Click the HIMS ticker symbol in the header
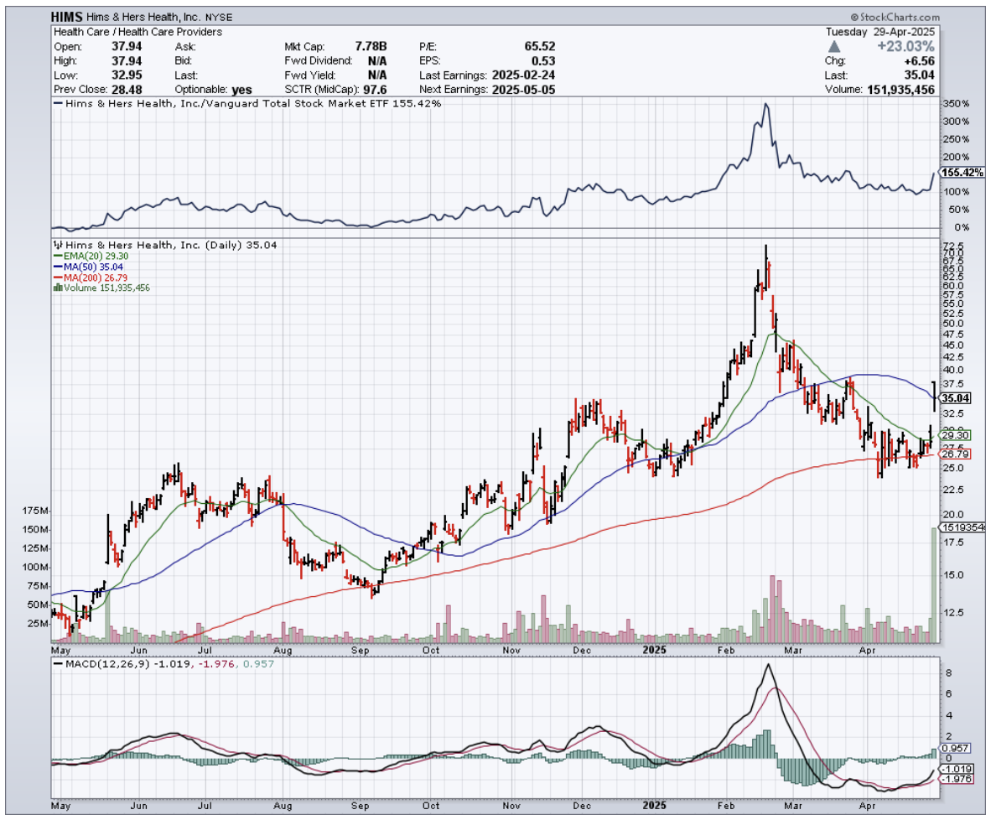Image resolution: width=991 pixels, height=820 pixels. (x=68, y=17)
